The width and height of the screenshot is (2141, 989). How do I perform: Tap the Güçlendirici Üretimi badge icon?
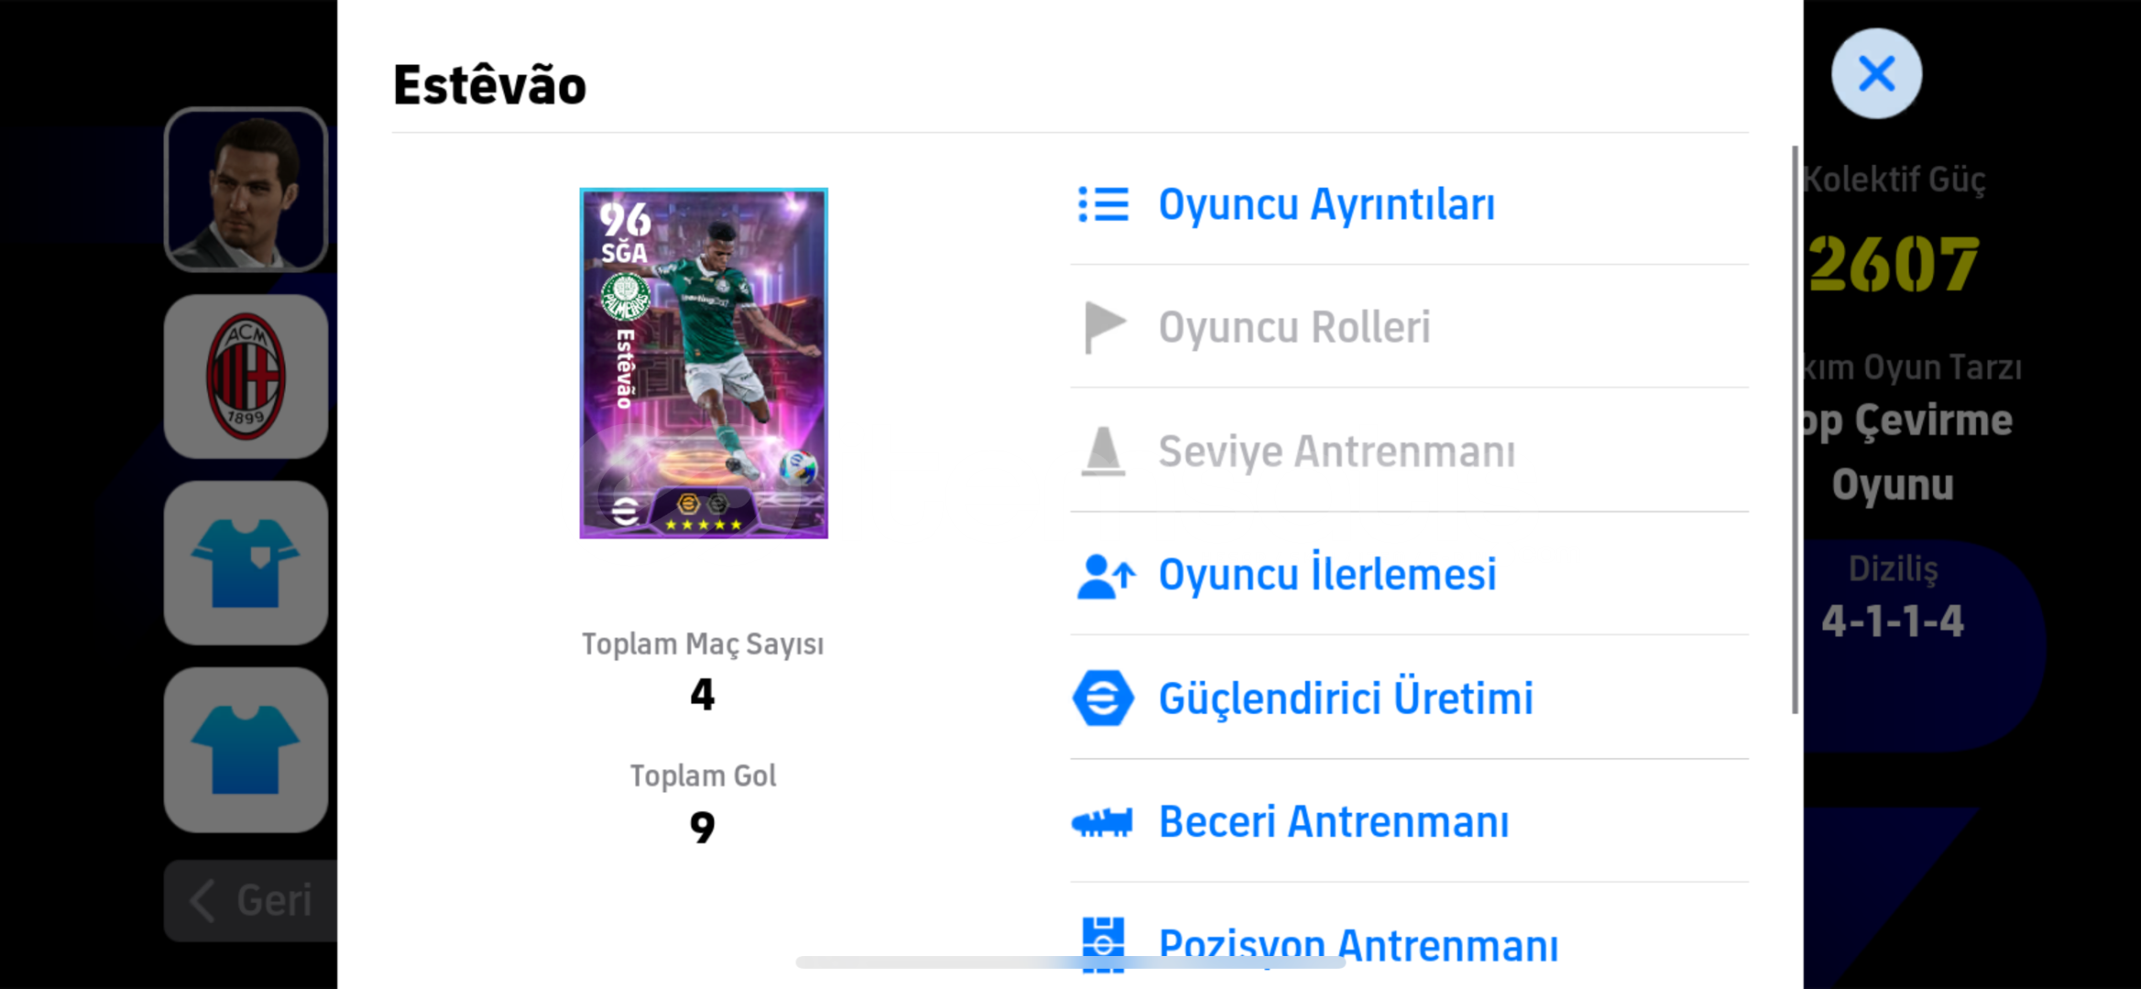(x=1103, y=698)
